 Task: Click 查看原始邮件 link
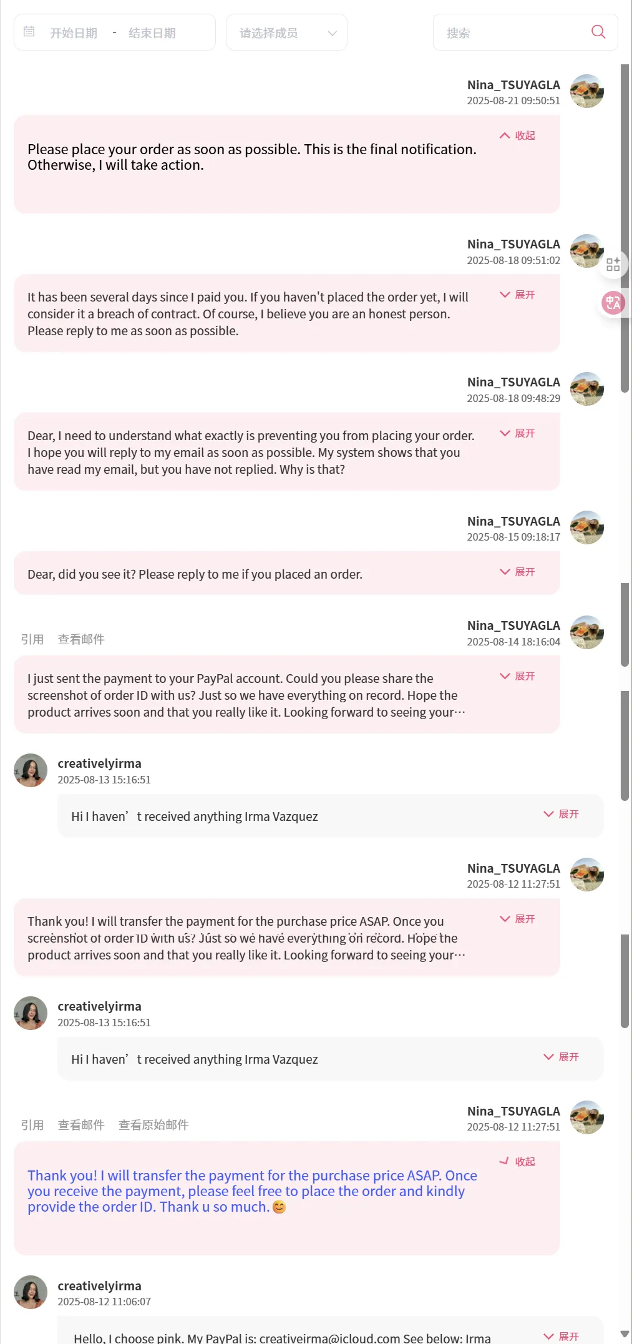[153, 1125]
